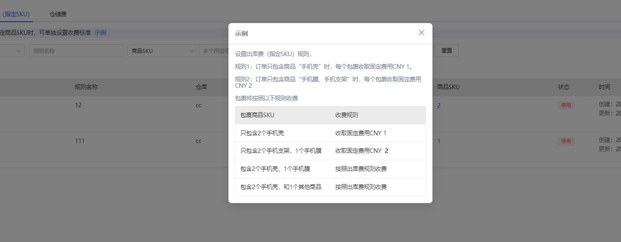Select rule name 111 cell
621x242 pixels.
(80, 141)
